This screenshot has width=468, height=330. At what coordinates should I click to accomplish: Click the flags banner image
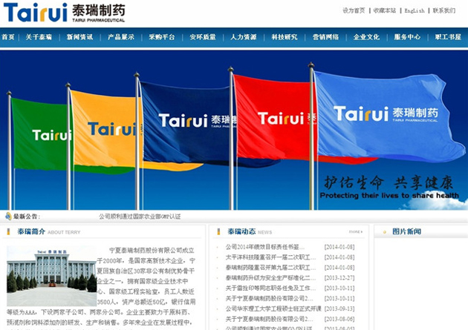[x=234, y=130]
